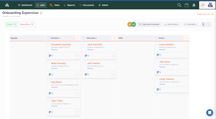Select all candidates in Shortlist column
Screen dimensions: 216x119
pos(48,38)
